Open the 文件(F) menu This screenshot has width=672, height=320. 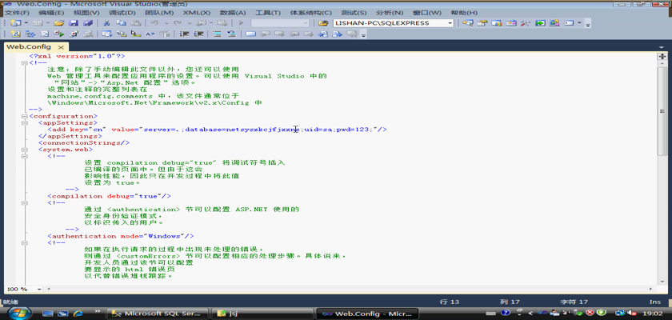pos(17,13)
